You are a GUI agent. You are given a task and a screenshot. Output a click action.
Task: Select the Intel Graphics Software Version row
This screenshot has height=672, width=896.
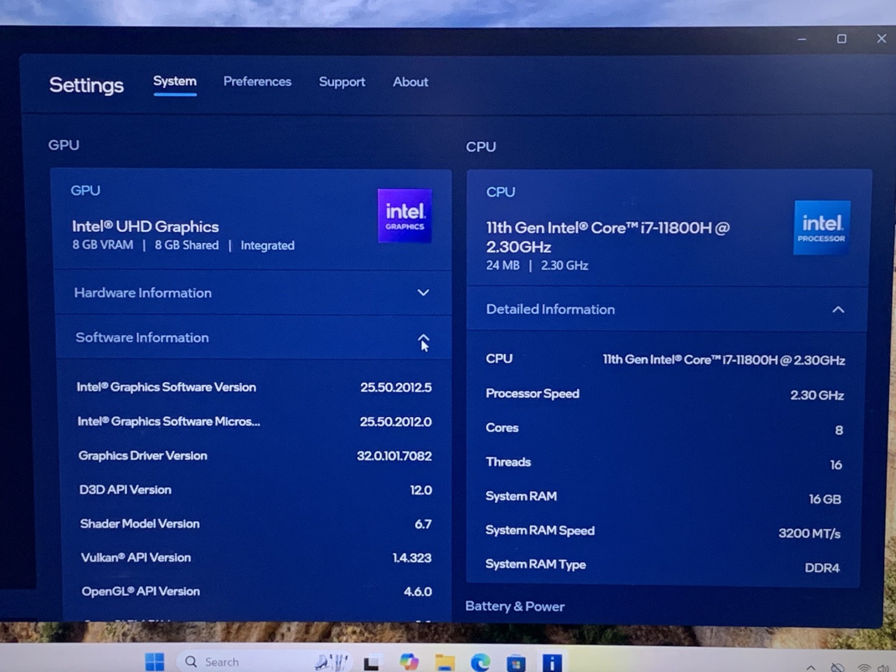pyautogui.click(x=254, y=387)
